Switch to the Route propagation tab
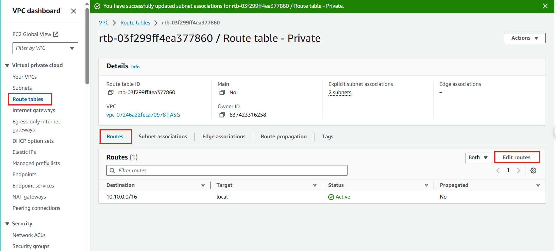556x251 pixels. [284, 137]
